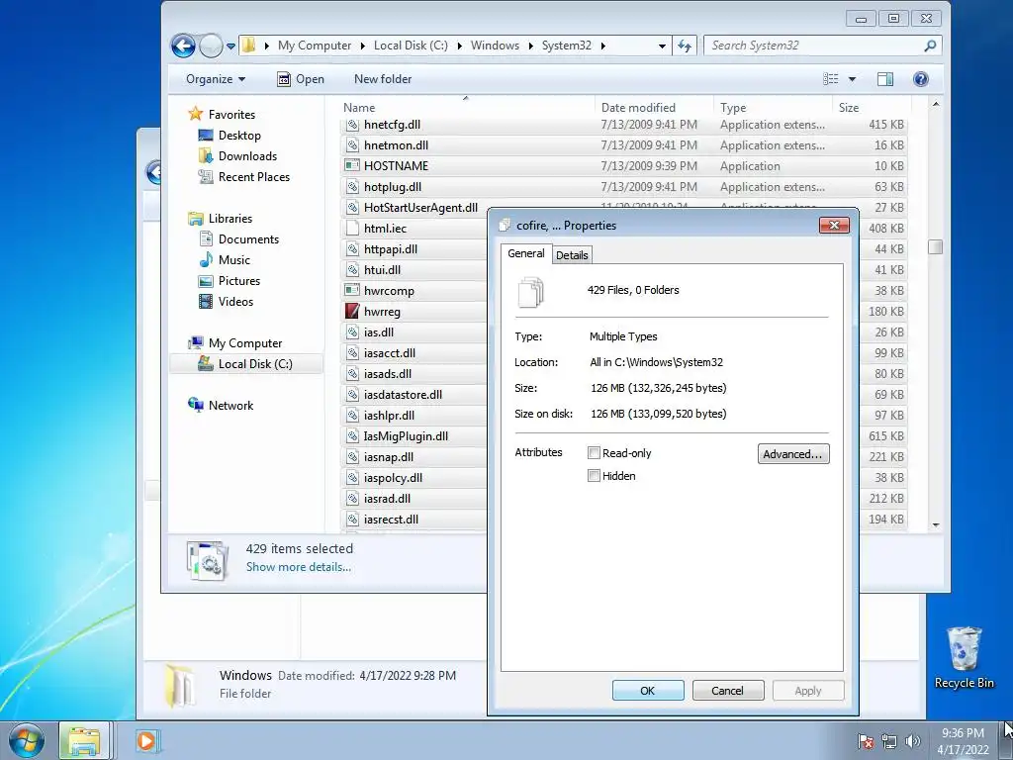Select the IasMigPlugin.dll file name
This screenshot has width=1013, height=760.
[x=406, y=436]
